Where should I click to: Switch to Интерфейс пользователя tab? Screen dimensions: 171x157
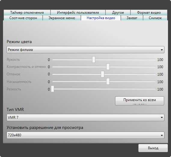(x=78, y=13)
